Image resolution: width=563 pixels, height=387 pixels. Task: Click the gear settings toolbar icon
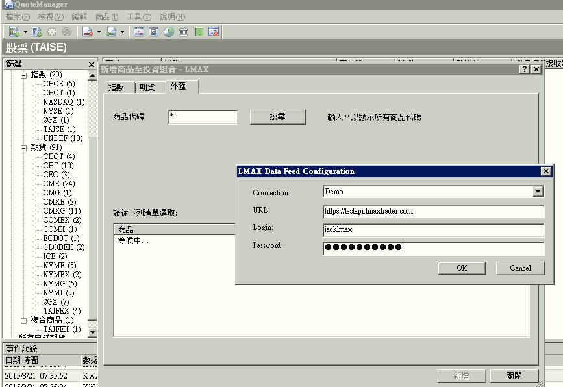pos(52,32)
